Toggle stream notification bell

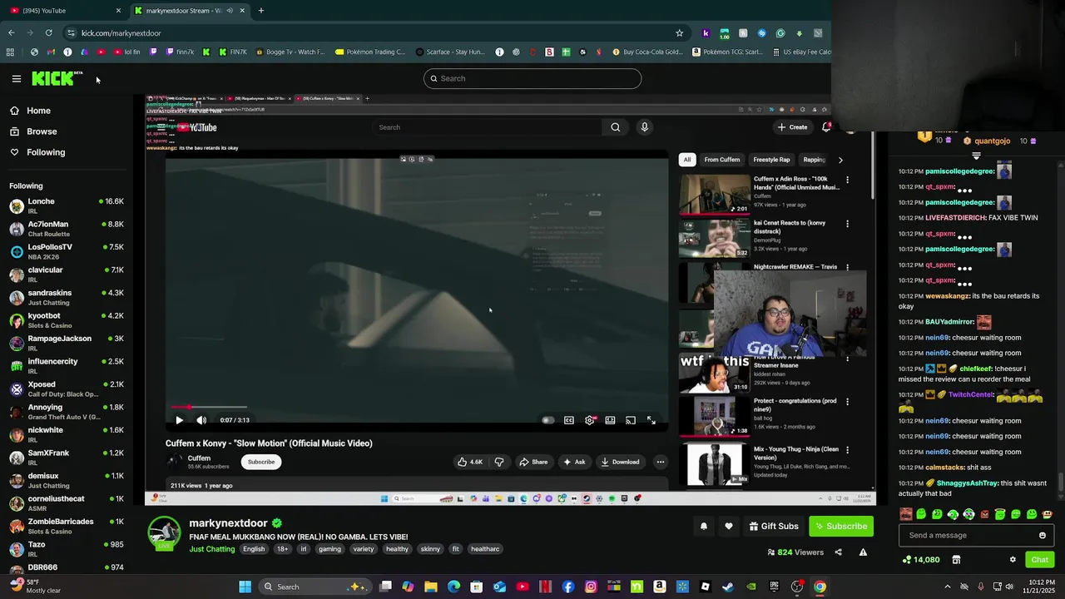pyautogui.click(x=704, y=526)
